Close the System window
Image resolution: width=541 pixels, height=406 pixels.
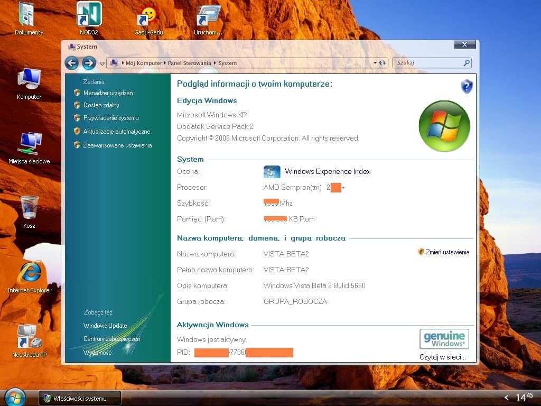click(x=464, y=44)
